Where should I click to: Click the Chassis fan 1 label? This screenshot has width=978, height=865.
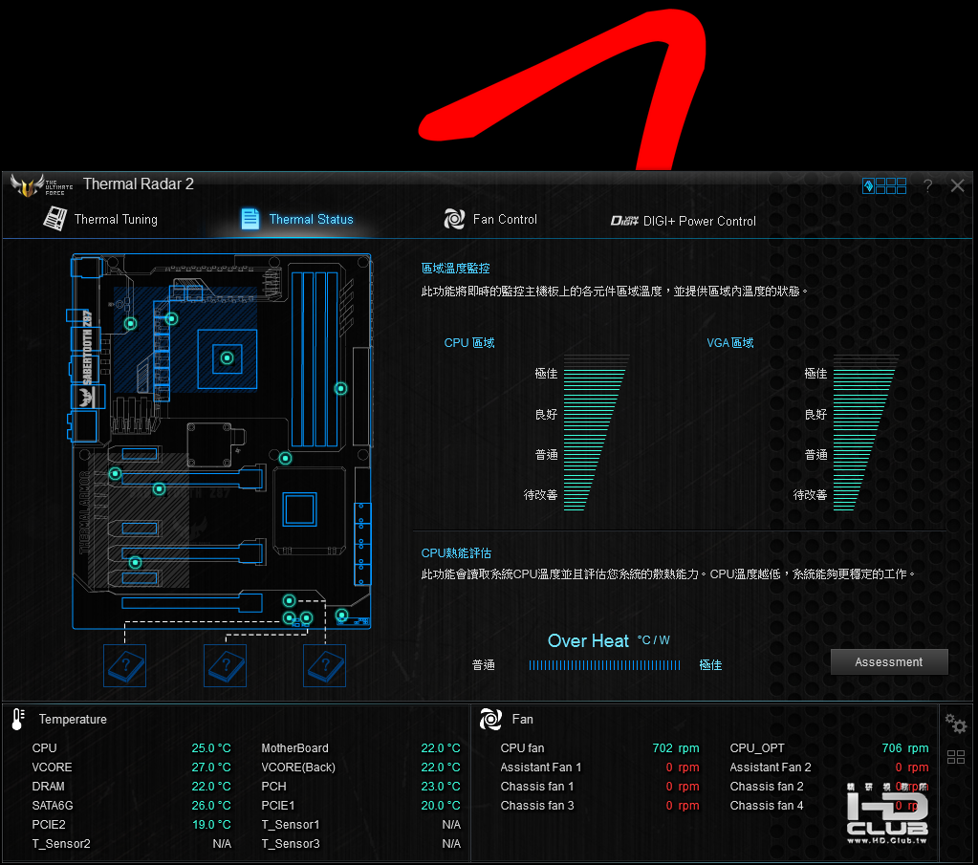537,787
